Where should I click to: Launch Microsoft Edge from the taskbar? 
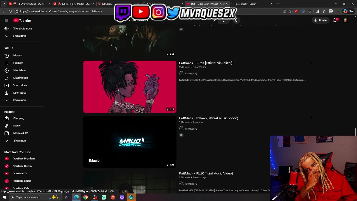point(76,197)
